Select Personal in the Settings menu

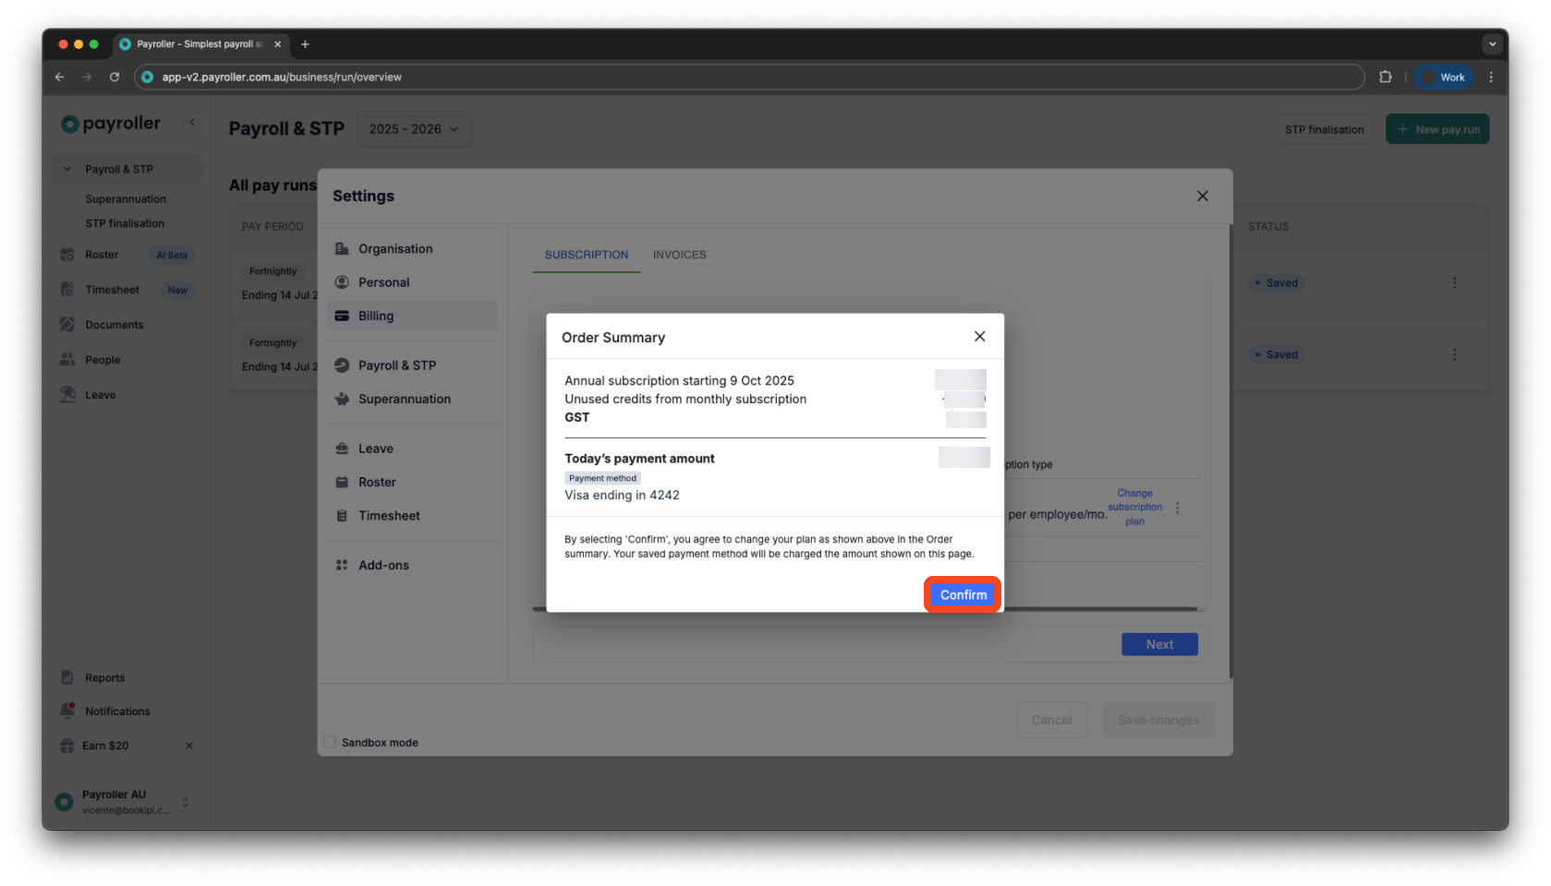pos(384,281)
